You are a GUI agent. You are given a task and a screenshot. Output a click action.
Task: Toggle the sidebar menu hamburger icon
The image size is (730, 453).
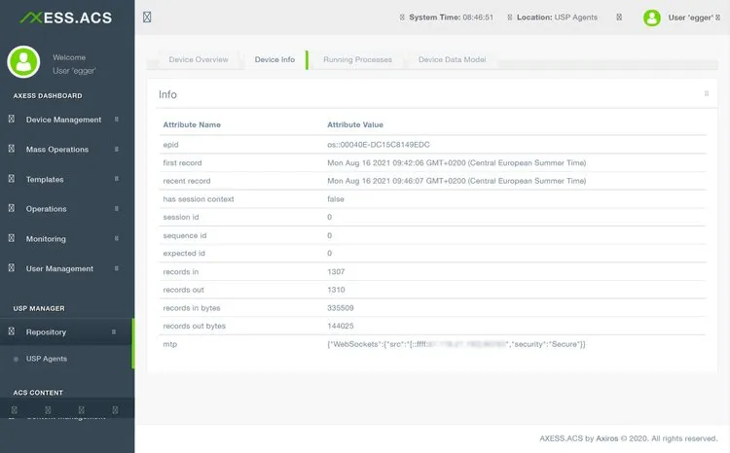click(x=147, y=17)
